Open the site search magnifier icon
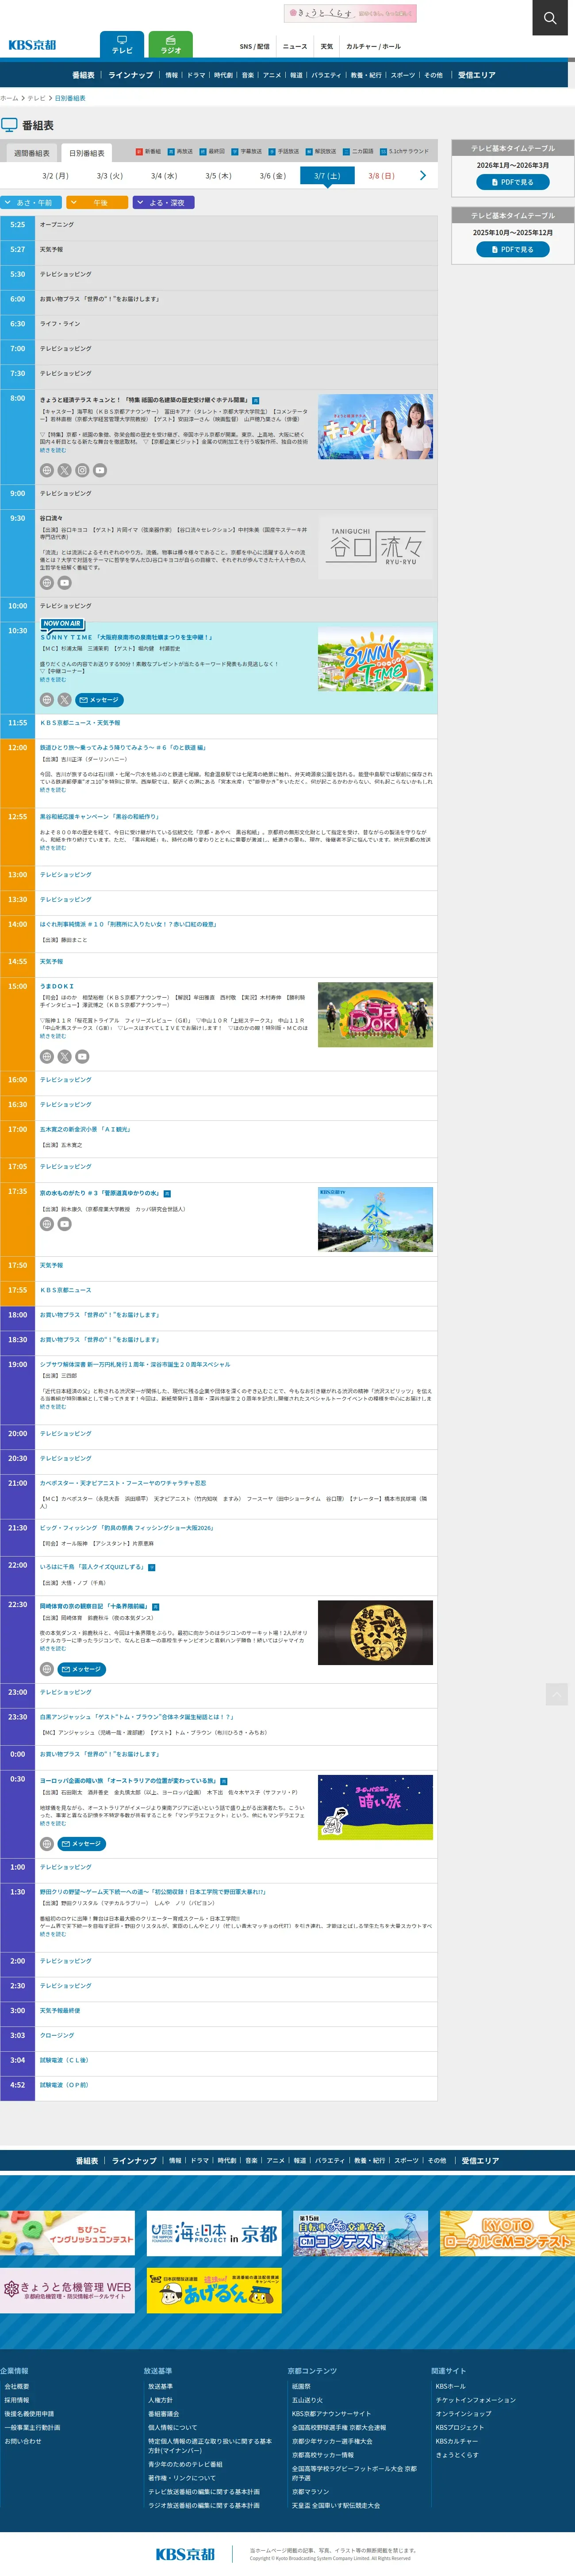Screen dimensions: 575x2576 coord(550,18)
